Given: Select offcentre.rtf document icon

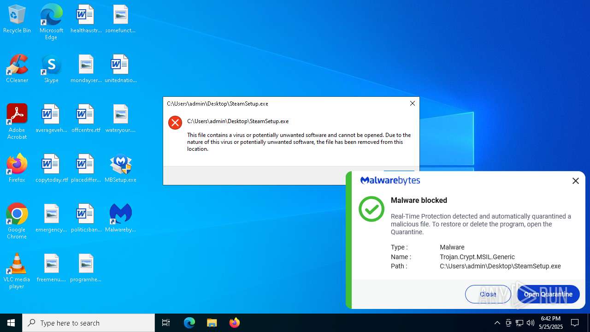Looking at the screenshot, I should click(x=86, y=119).
